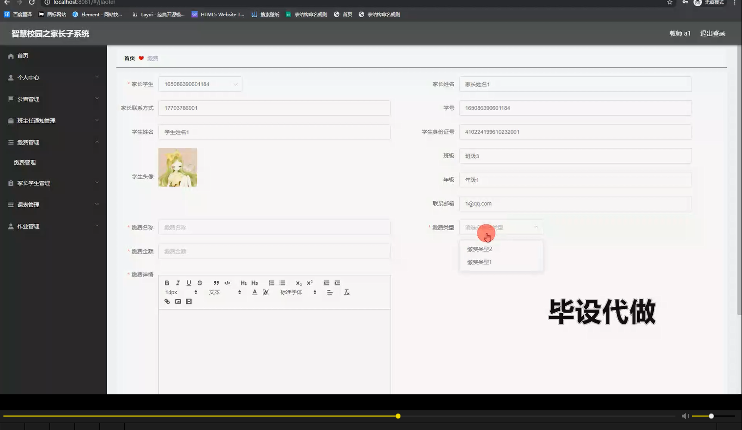Click the 缴费名称 input field
Viewport: 742px width, 430px height.
pyautogui.click(x=274, y=227)
